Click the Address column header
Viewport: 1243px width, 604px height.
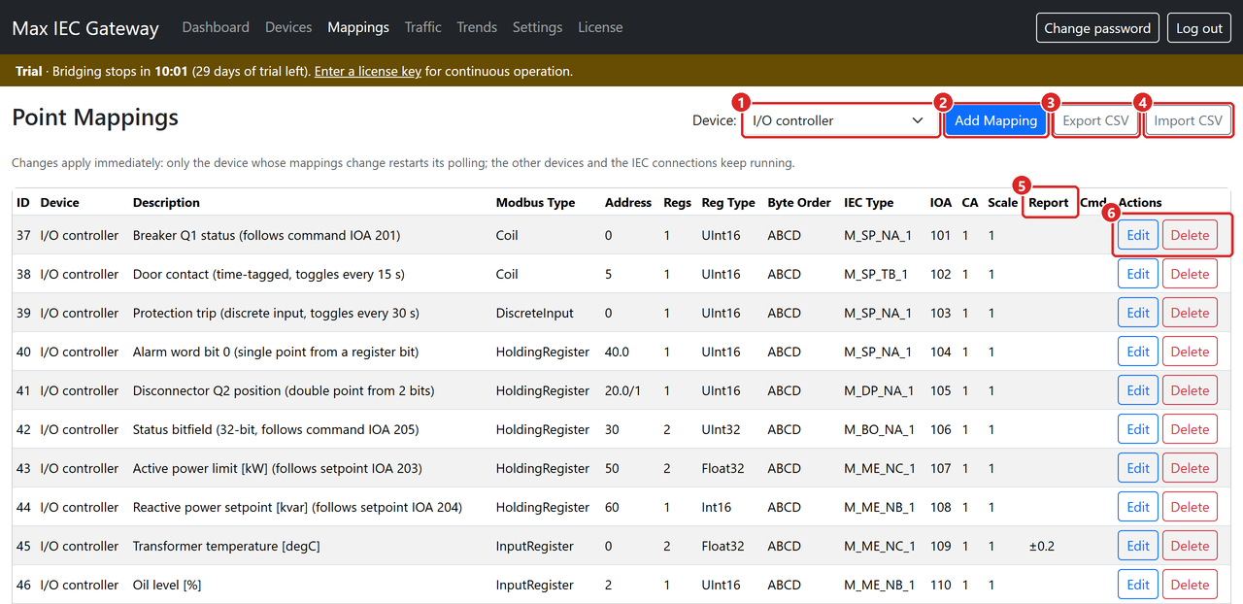[x=628, y=203]
